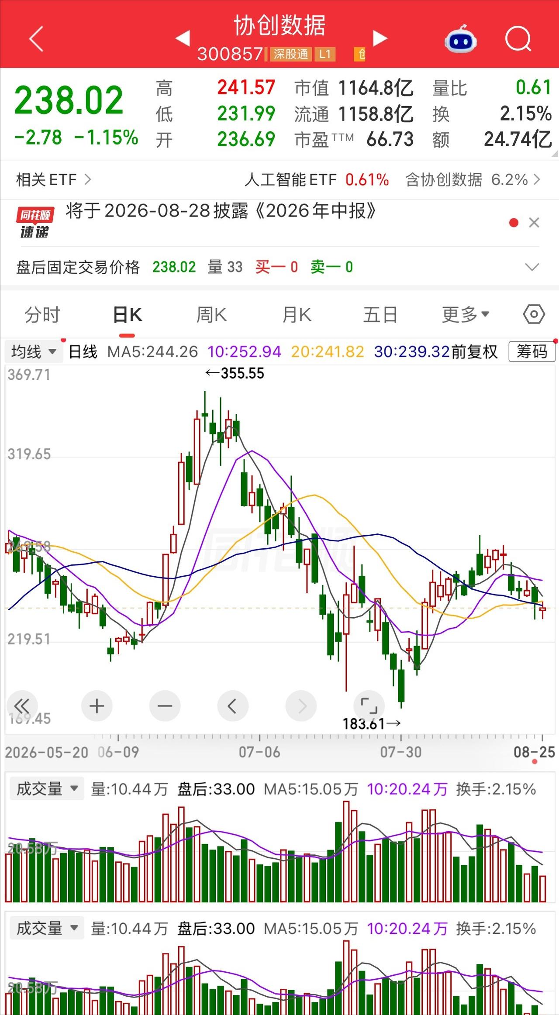Tap current price 238.02

coord(69,100)
